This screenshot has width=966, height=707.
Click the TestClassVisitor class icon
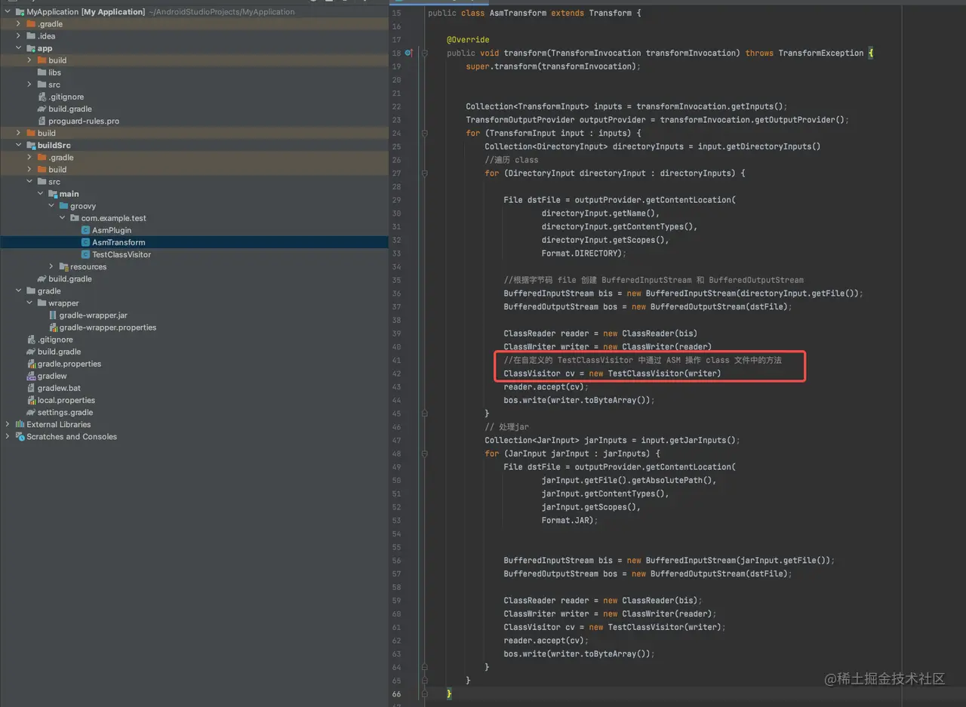85,254
